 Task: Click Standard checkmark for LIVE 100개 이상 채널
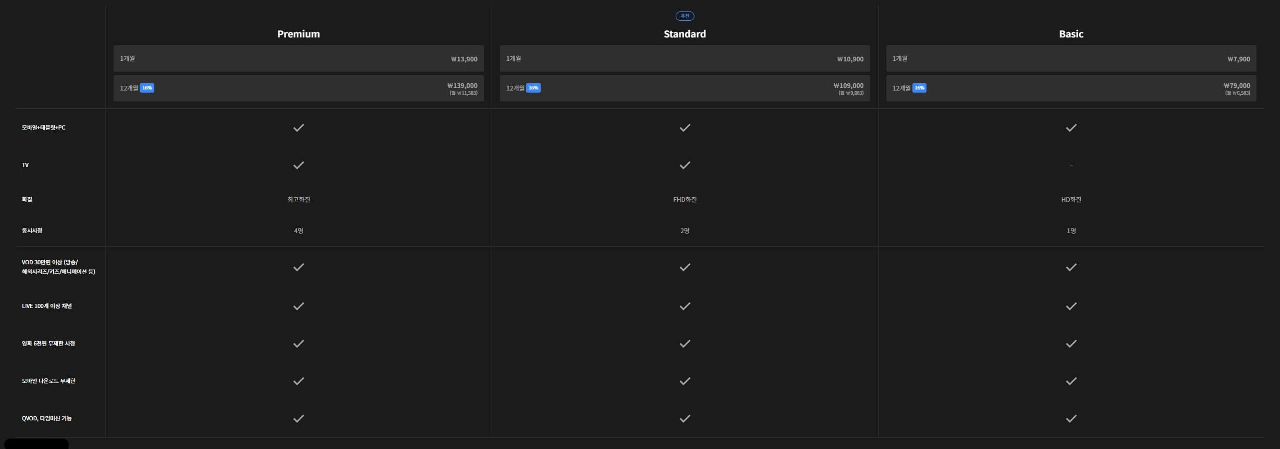tap(685, 306)
